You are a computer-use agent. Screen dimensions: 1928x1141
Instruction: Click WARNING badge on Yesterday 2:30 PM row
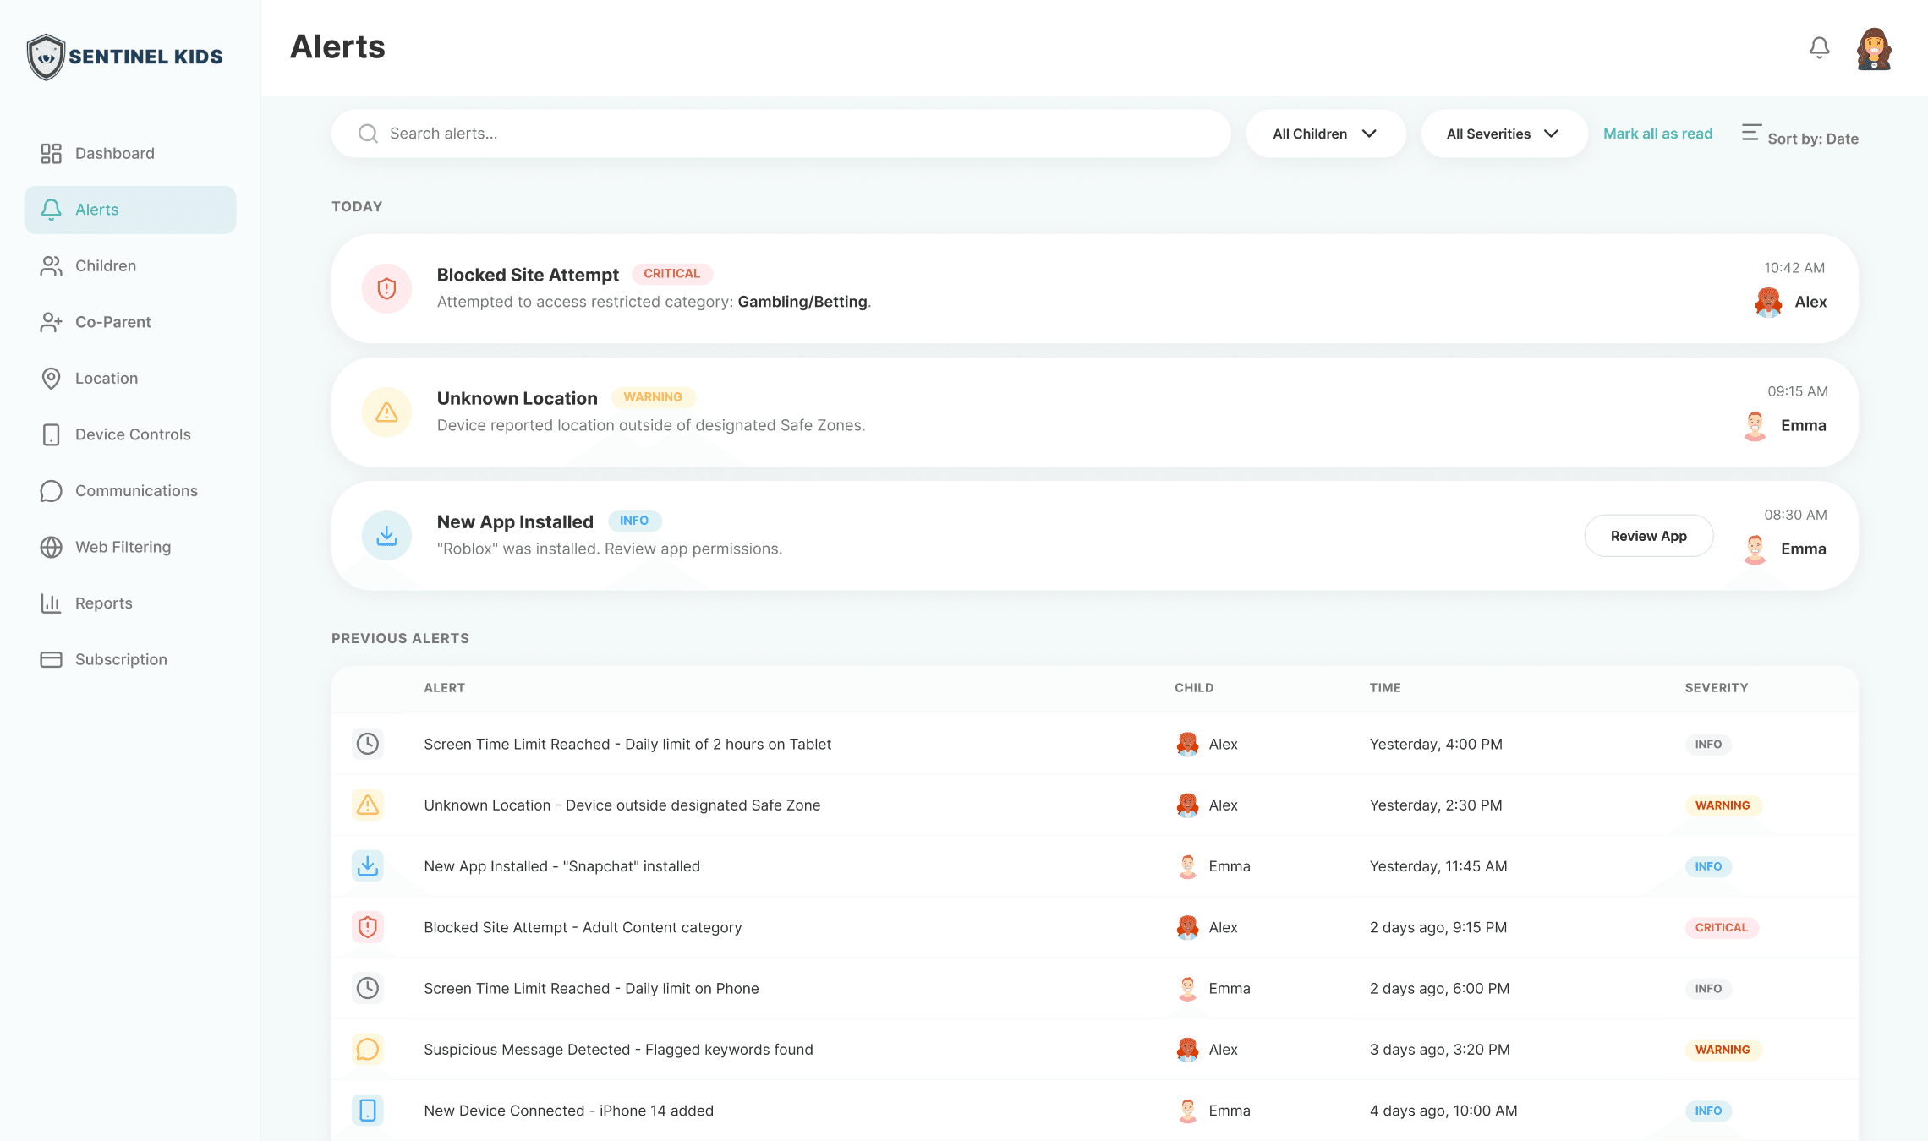tap(1723, 805)
